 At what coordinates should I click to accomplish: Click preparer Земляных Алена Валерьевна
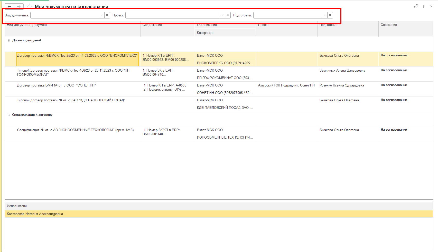click(x=342, y=71)
